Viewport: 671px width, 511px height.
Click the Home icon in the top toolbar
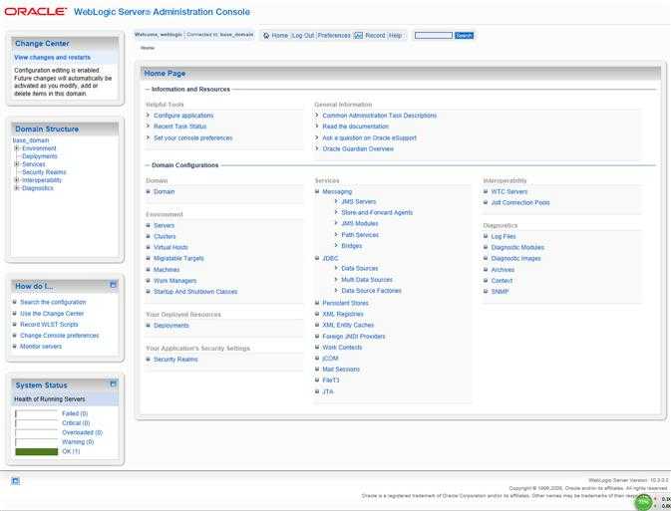point(266,36)
